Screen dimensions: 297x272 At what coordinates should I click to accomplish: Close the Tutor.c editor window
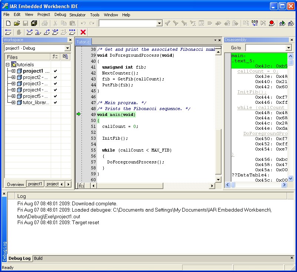point(220,40)
